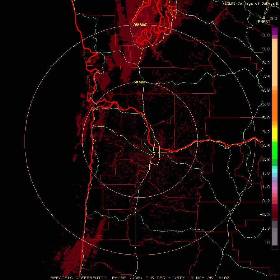The height and width of the screenshot is (280, 280).
Task: Click the [PHAS] units label
Action: pyautogui.click(x=263, y=21)
